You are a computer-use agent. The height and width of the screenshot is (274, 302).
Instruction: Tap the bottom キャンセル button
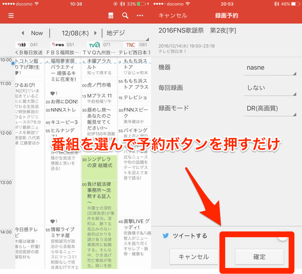194,257
